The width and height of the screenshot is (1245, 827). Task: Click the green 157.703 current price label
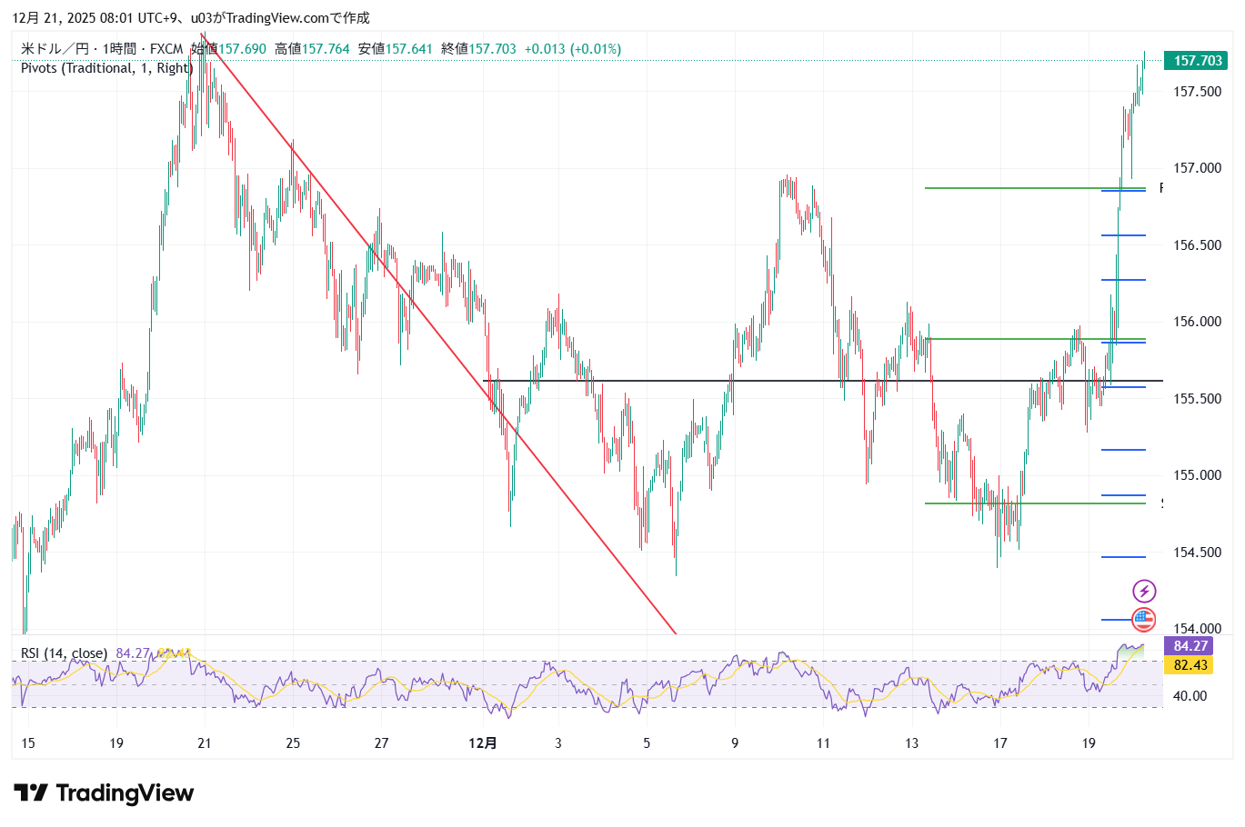coord(1197,61)
